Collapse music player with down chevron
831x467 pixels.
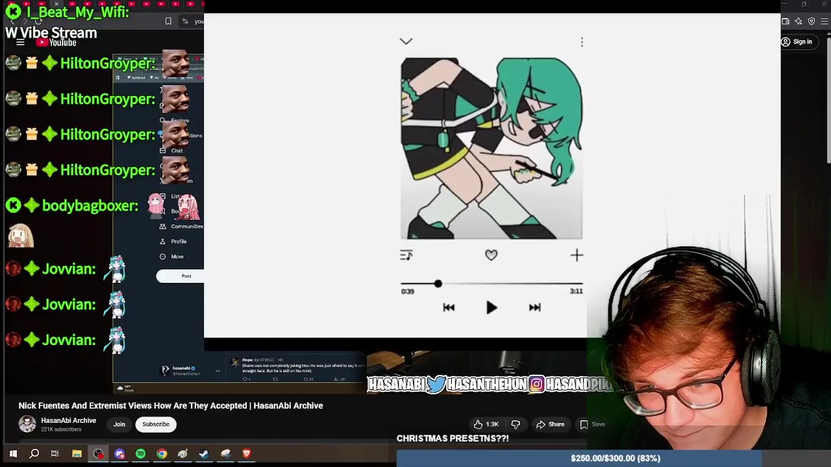(x=406, y=42)
